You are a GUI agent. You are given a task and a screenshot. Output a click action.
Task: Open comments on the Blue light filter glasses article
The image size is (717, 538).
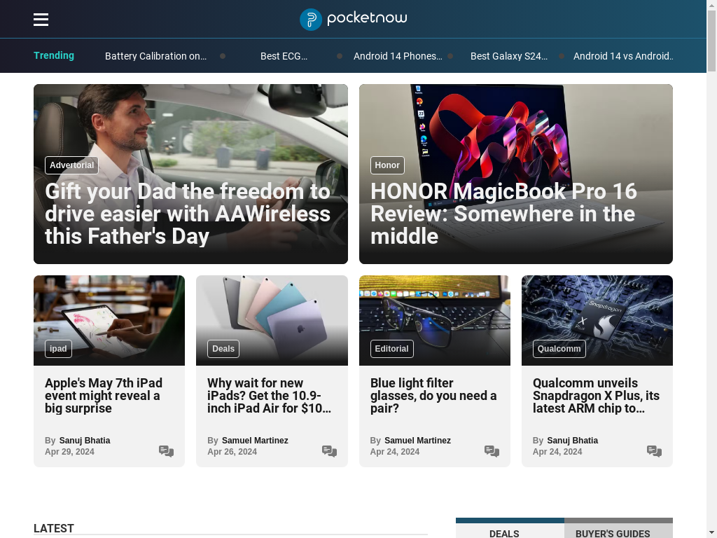(x=492, y=451)
